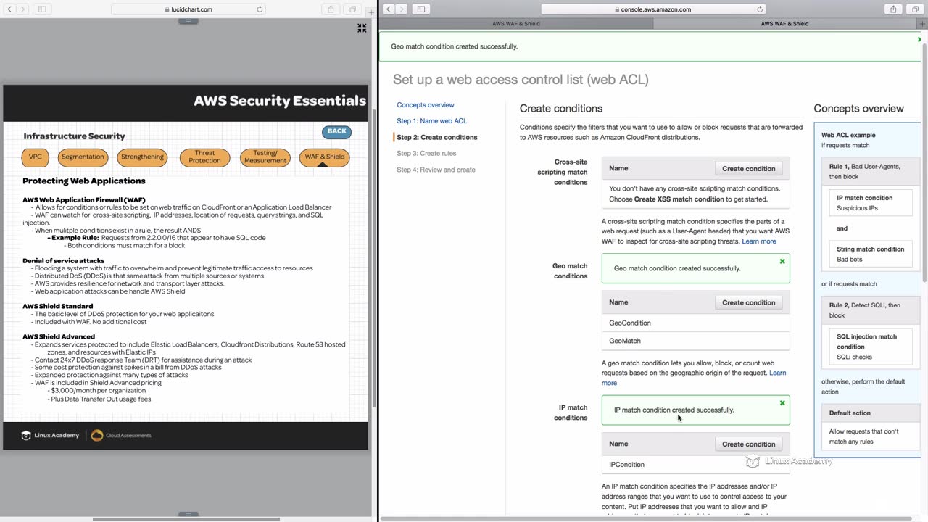
Task: Go to Step 1: Name web ACL
Action: [431, 121]
